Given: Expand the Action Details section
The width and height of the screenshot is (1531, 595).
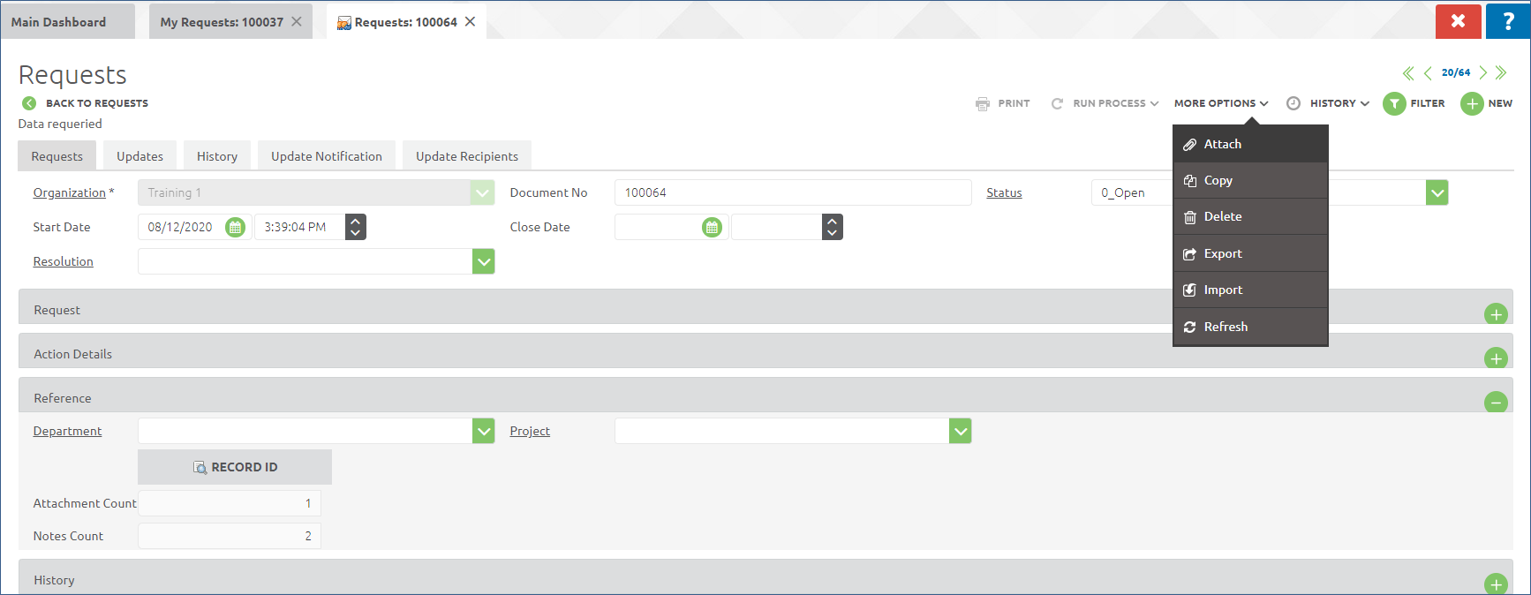Looking at the screenshot, I should pos(1496,358).
